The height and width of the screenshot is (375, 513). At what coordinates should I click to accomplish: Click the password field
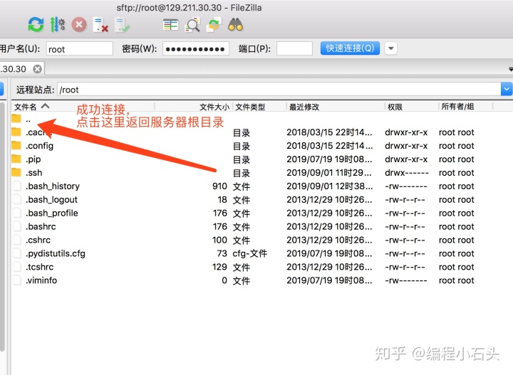click(196, 48)
